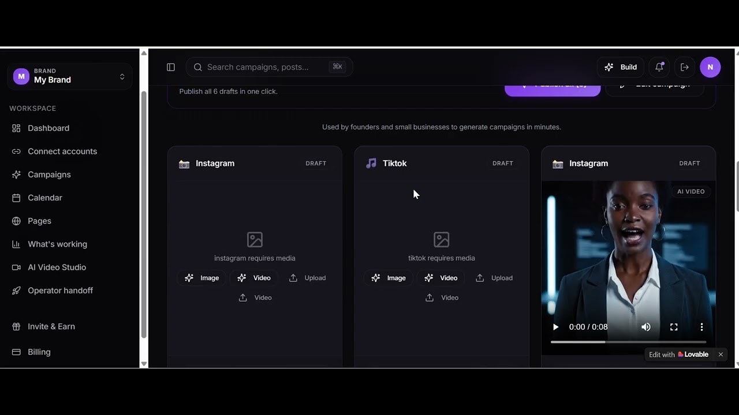
Task: Click the Pages globe icon
Action: [16, 221]
